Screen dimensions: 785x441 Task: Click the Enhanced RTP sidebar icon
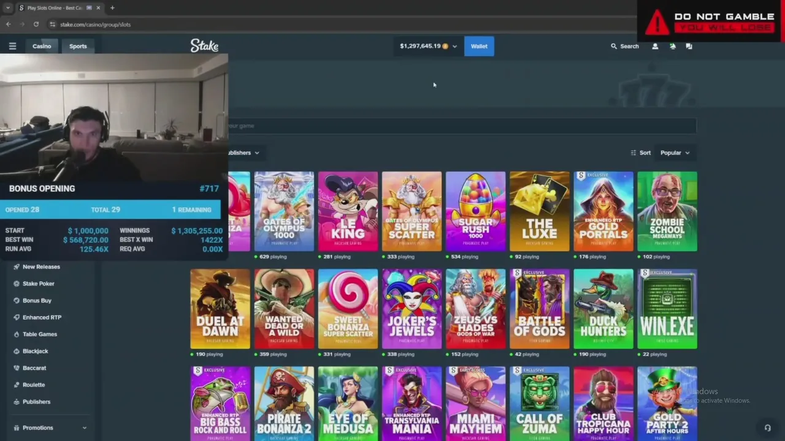tap(17, 317)
